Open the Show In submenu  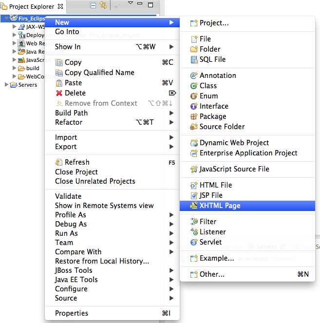point(112,47)
